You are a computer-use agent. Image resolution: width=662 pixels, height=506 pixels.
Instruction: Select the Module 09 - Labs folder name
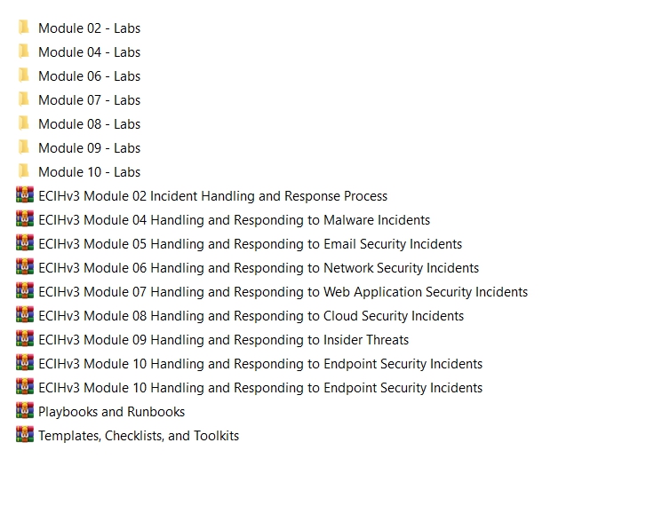pyautogui.click(x=89, y=148)
